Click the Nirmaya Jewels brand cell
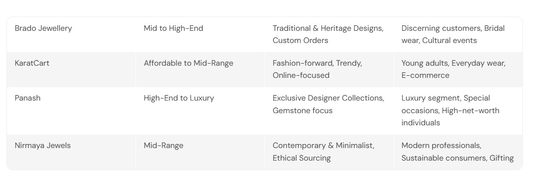Viewport: 537px width, 189px height. (43, 146)
